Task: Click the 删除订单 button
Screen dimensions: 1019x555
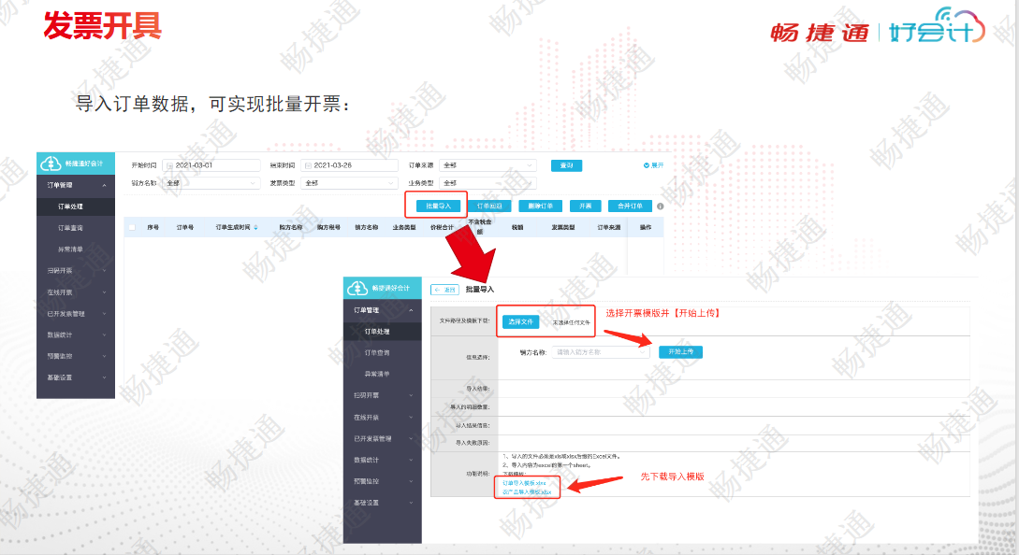Action: pos(540,206)
